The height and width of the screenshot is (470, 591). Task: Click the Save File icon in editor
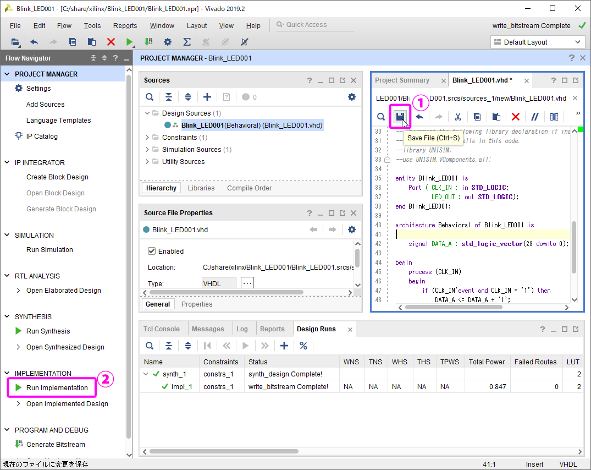[400, 116]
